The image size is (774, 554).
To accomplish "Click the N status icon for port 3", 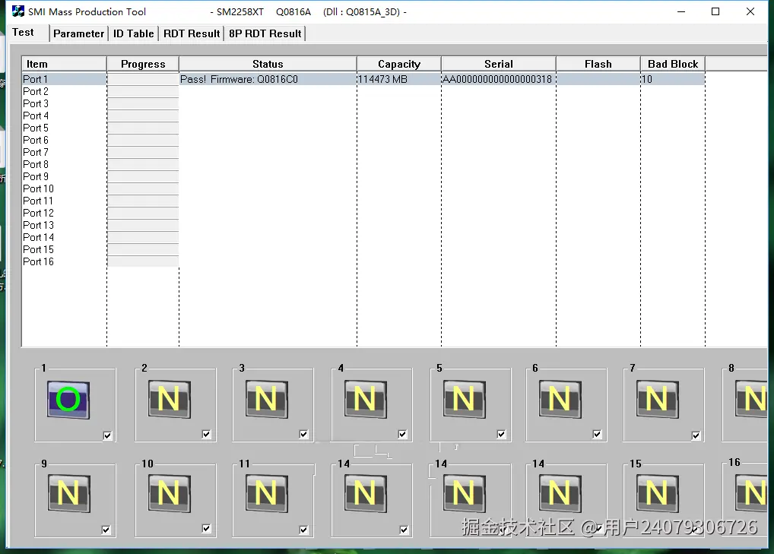I will [x=267, y=399].
